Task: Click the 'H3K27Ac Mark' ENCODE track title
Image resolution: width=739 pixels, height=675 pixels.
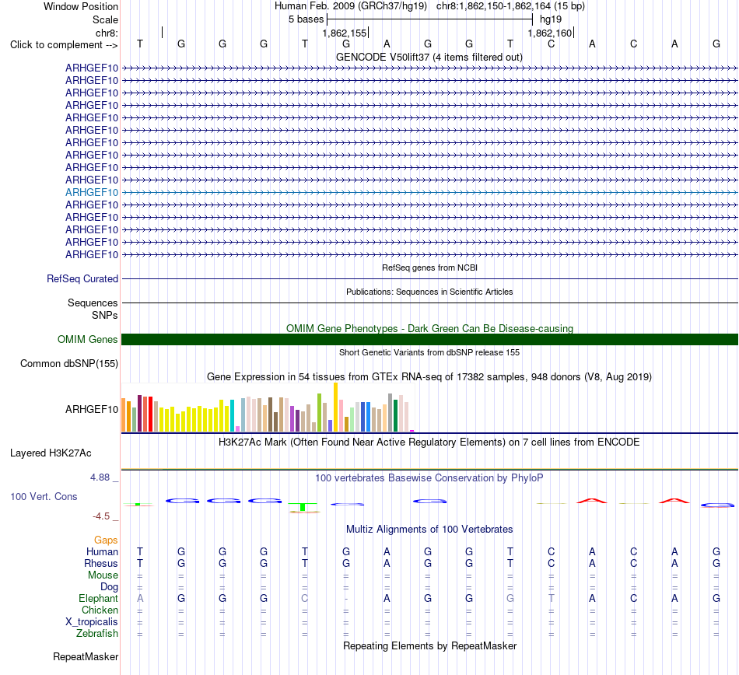Action: click(429, 442)
